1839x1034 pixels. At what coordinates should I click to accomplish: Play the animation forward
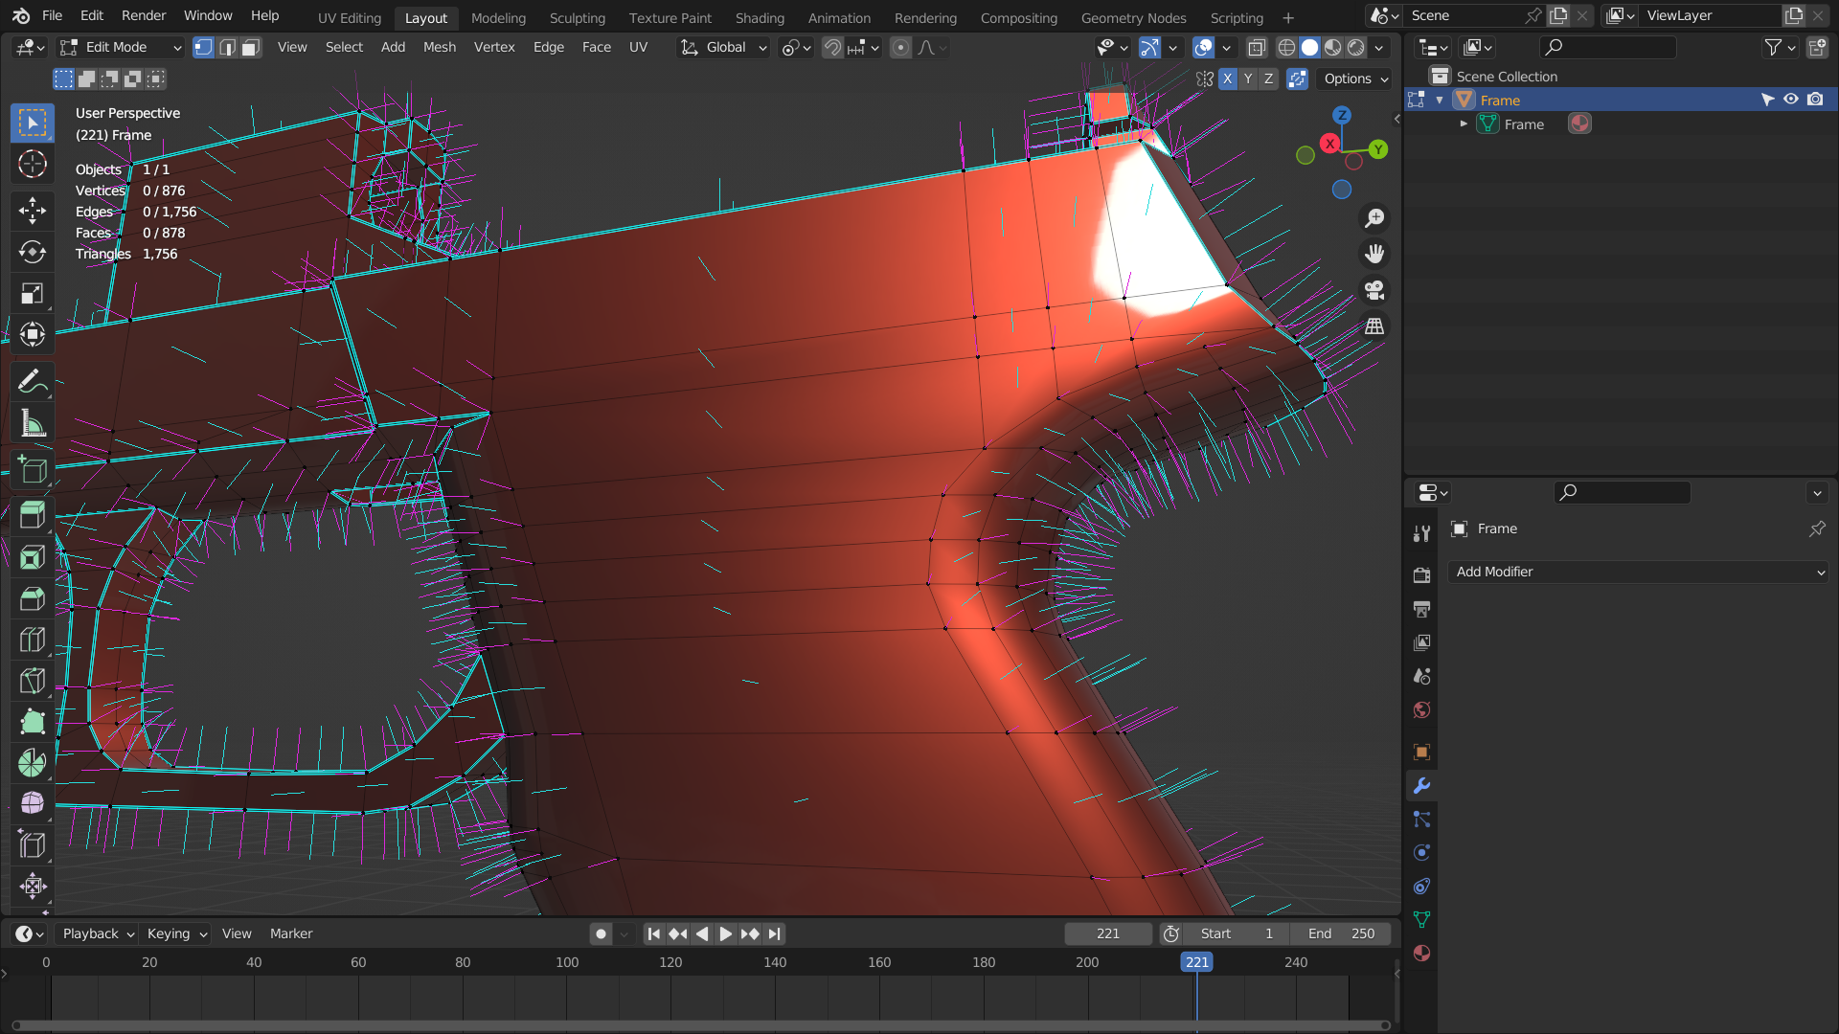(725, 933)
